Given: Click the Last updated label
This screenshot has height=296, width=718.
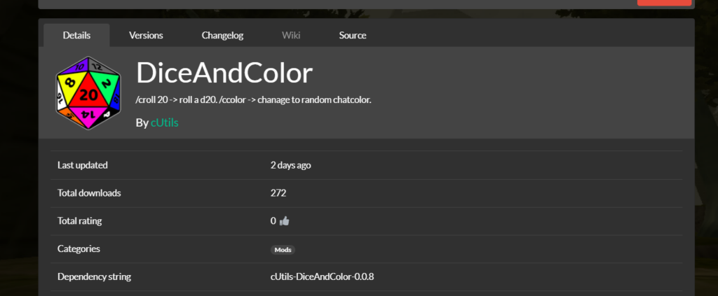Looking at the screenshot, I should click(x=83, y=165).
